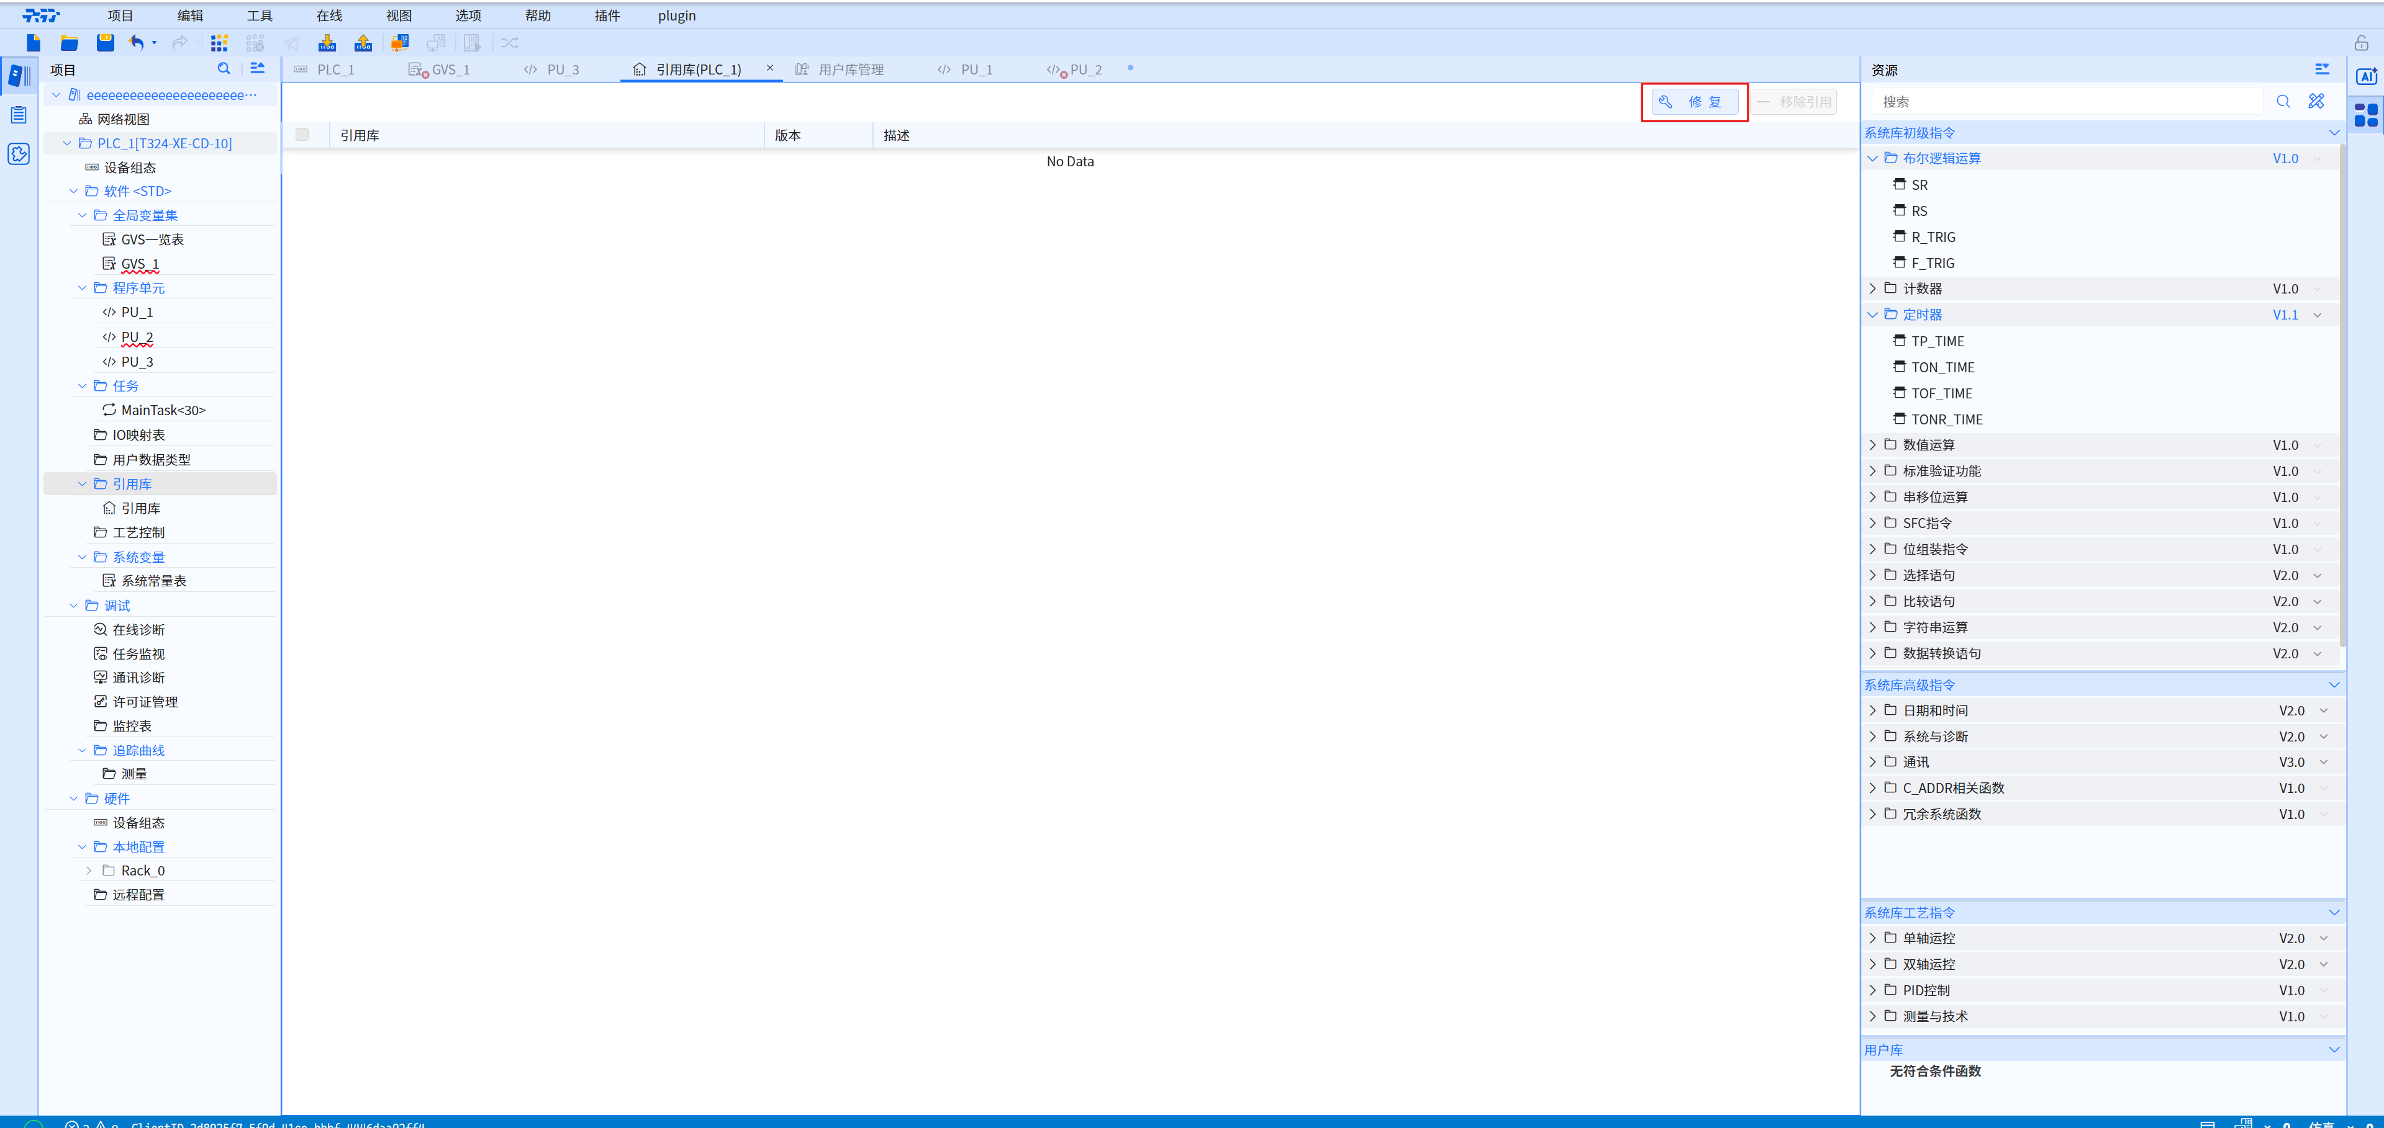Click search icon in project panel
This screenshot has width=2384, height=1128.
coord(223,69)
